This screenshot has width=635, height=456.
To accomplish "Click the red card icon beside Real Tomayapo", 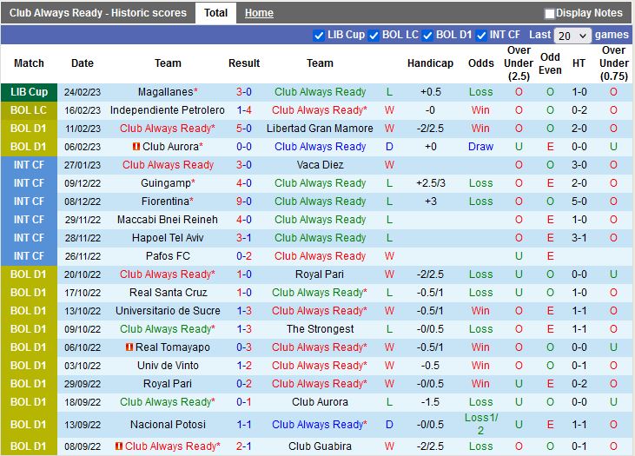I will coord(129,347).
